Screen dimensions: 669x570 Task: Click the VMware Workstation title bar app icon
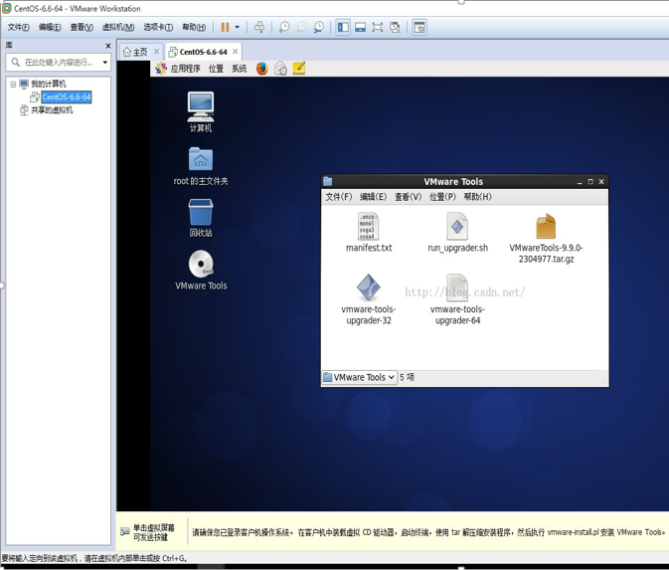point(6,9)
